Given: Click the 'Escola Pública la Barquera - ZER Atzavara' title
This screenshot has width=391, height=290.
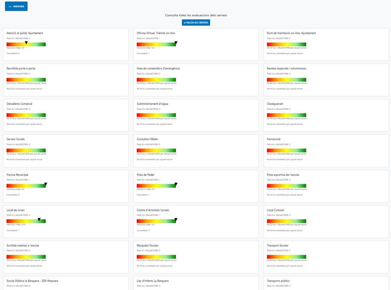Looking at the screenshot, I should point(32,281).
